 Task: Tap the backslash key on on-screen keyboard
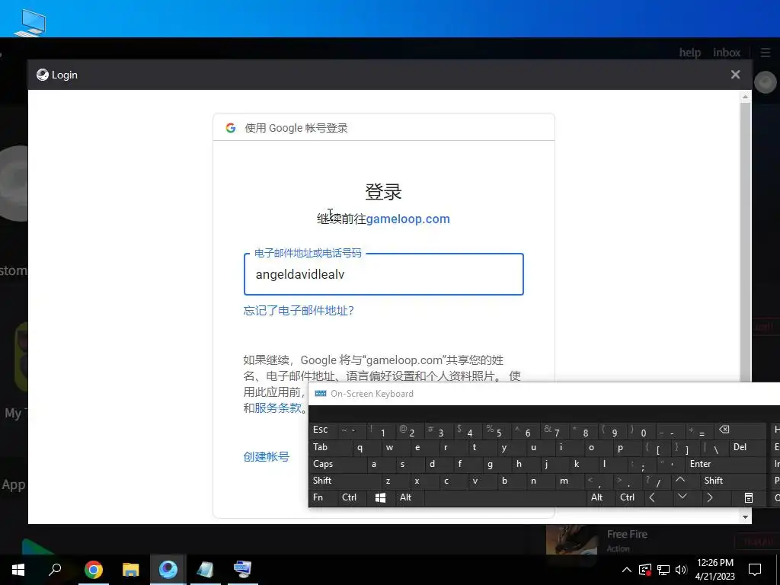pos(714,447)
